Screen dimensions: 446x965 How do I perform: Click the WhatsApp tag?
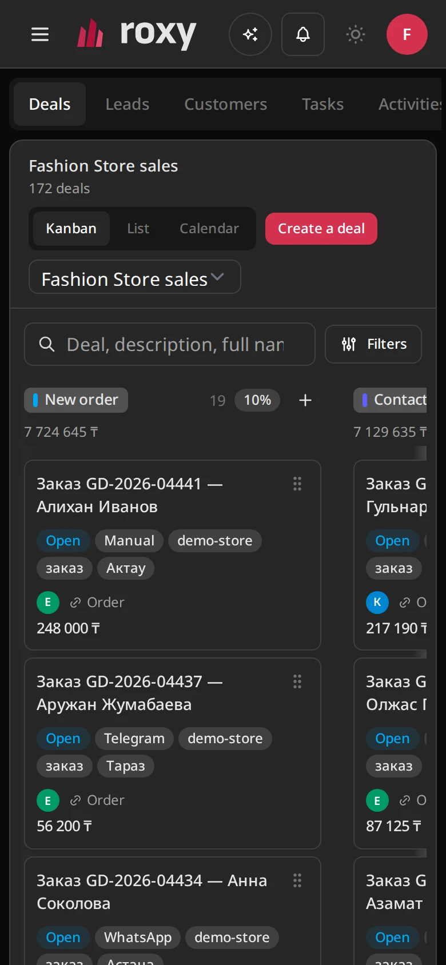(138, 938)
